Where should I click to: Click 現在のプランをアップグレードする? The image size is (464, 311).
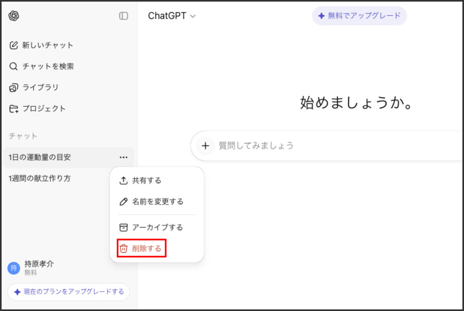point(68,292)
